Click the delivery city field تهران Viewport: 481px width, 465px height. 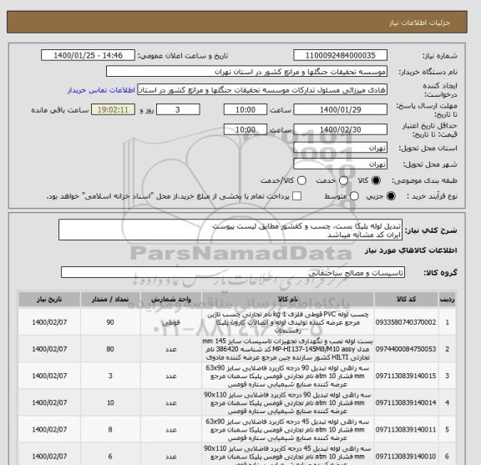tap(340, 164)
